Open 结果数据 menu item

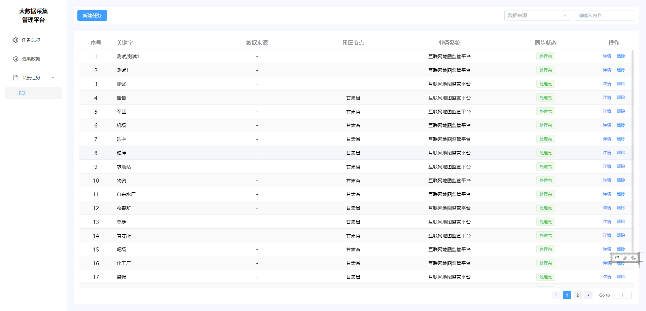coord(33,59)
